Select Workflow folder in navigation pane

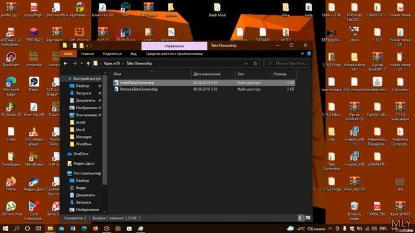tap(84, 144)
